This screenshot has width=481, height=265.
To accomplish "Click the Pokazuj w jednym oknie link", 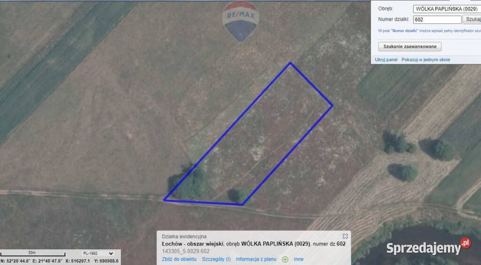I will click(x=426, y=59).
